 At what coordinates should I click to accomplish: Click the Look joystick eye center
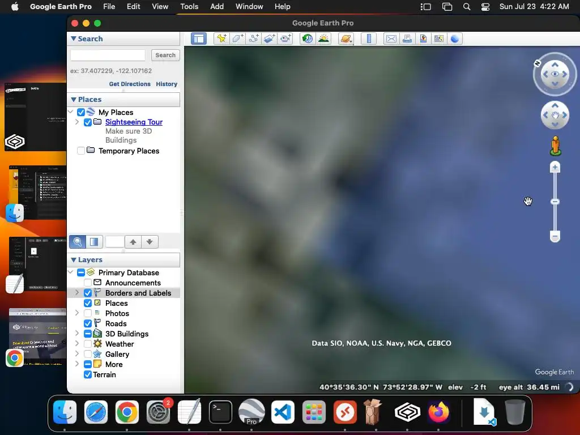555,74
